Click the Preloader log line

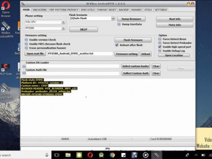pos(46,91)
